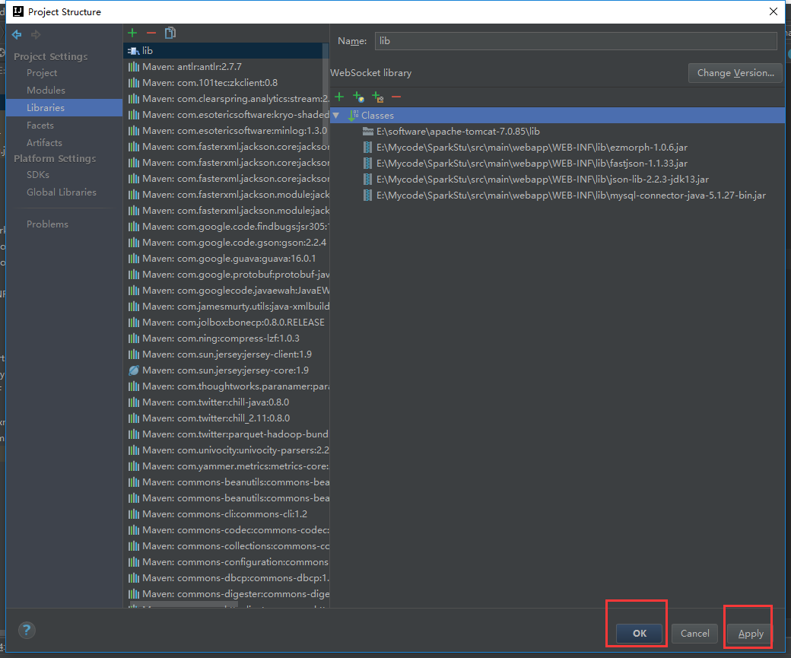This screenshot has height=658, width=791.
Task: Select Maven: com.thoughtworks.paranamer entry
Action: point(226,386)
